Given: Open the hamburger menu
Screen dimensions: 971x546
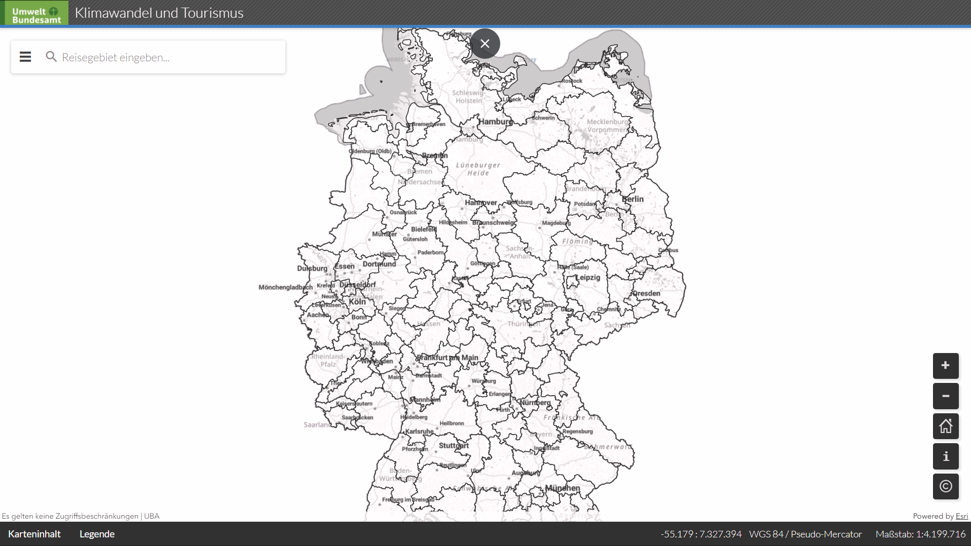Looking at the screenshot, I should pos(25,57).
